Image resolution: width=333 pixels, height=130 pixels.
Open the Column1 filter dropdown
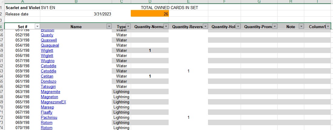tap(328, 27)
